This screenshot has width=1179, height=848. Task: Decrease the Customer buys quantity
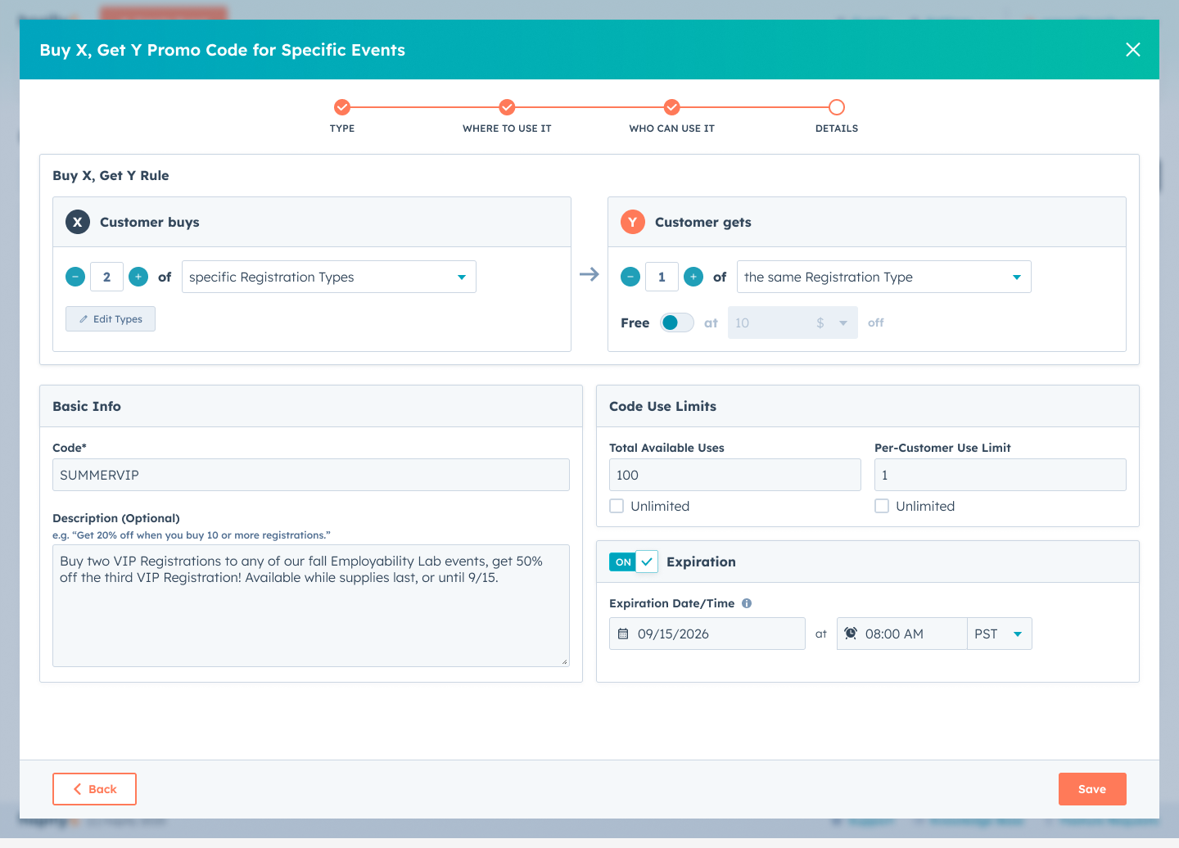click(x=75, y=277)
